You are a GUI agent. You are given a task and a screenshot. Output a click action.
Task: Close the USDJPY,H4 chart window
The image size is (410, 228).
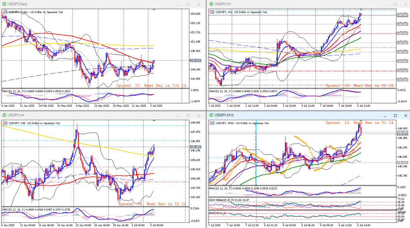[199, 115]
